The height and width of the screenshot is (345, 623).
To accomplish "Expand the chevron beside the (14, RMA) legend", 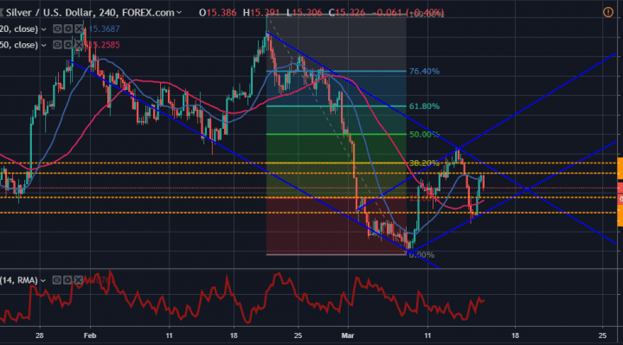I will (x=43, y=281).
